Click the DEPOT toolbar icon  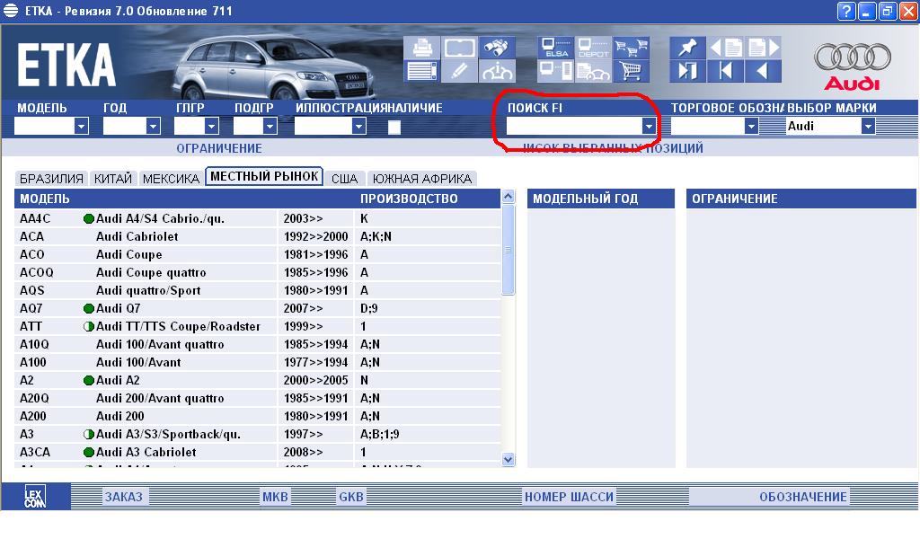point(593,48)
